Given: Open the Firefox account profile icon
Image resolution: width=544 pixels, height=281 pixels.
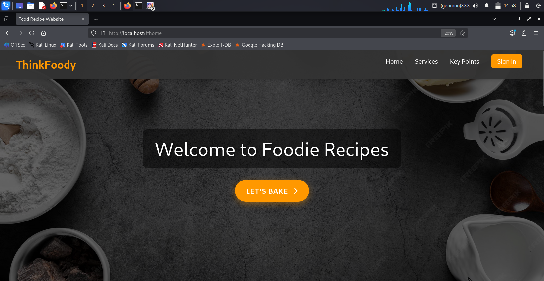Looking at the screenshot, I should (512, 33).
